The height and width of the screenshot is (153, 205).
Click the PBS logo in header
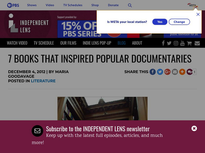pyautogui.click(x=13, y=5)
